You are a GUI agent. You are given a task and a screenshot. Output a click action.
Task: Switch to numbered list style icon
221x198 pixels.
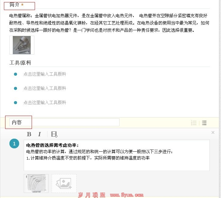(194, 123)
